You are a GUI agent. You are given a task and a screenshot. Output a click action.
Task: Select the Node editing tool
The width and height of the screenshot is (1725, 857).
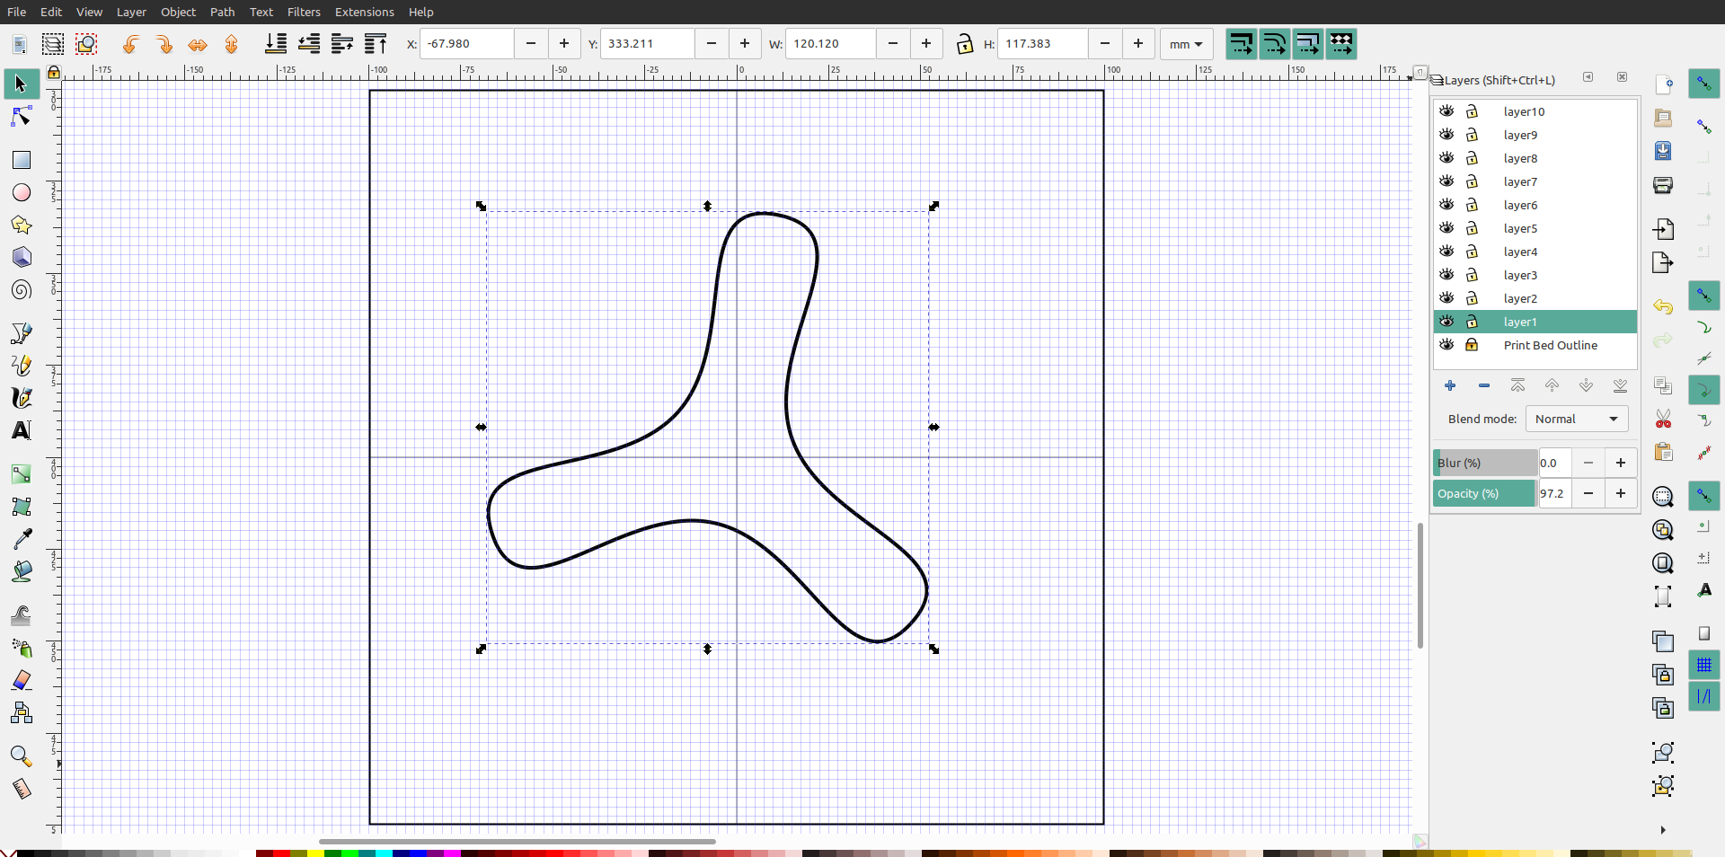pyautogui.click(x=22, y=117)
